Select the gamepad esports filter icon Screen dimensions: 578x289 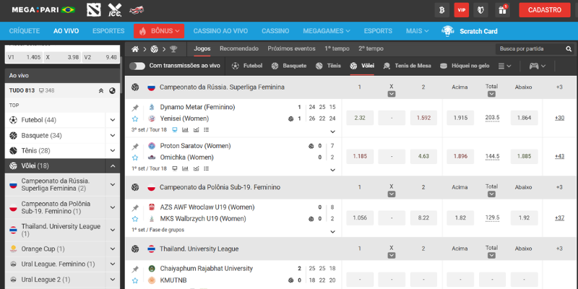[535, 66]
